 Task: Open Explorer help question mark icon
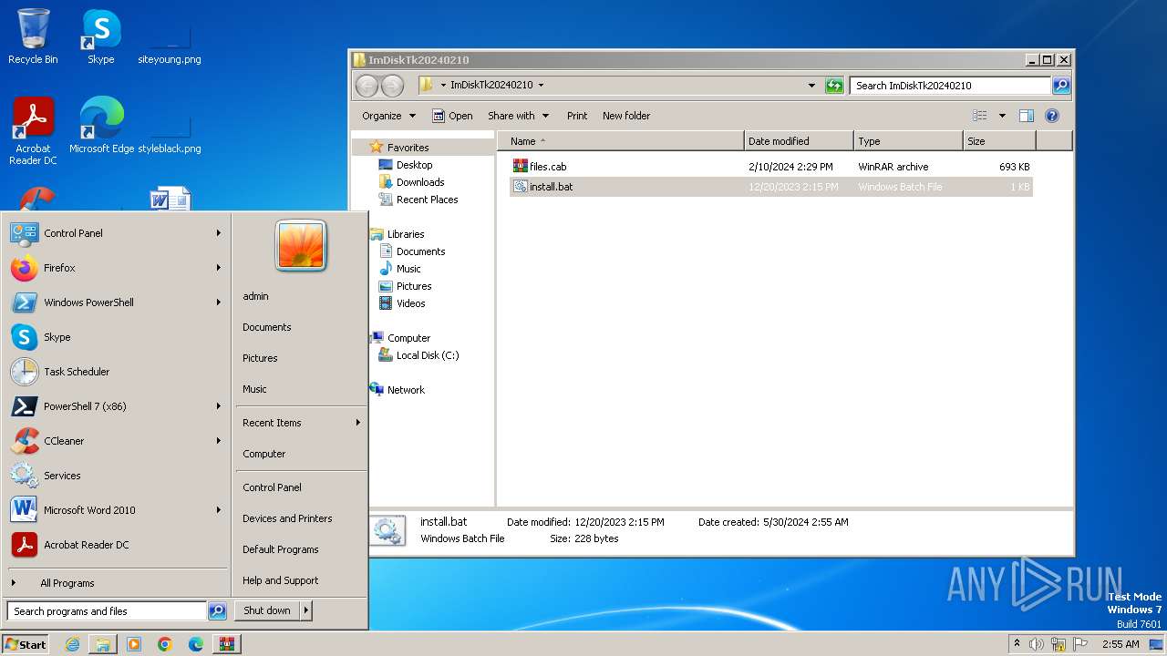click(x=1052, y=116)
